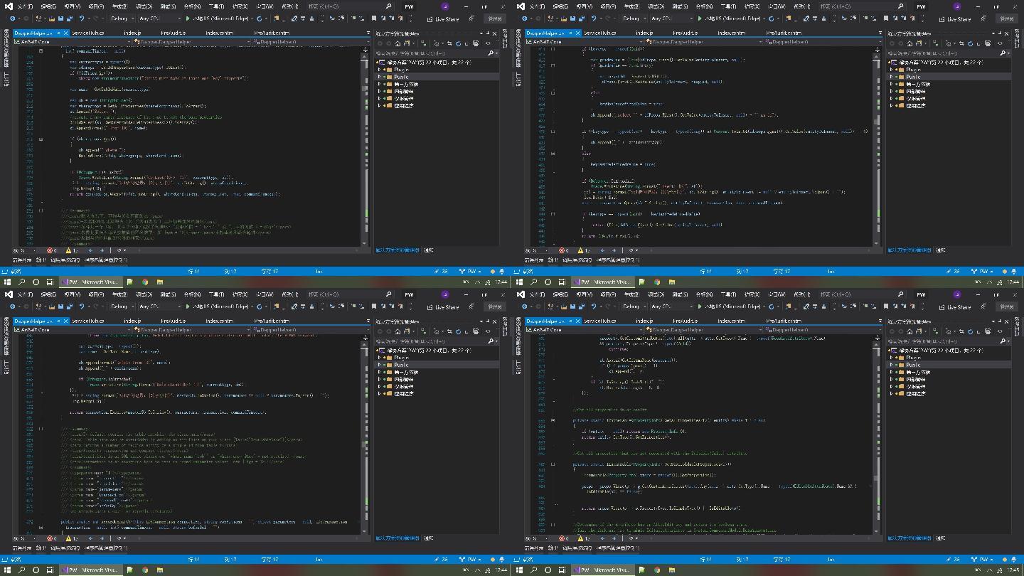This screenshot has width=1024, height=576.
Task: Open 工具(T) menu in bottom-left window
Action: 216,294
